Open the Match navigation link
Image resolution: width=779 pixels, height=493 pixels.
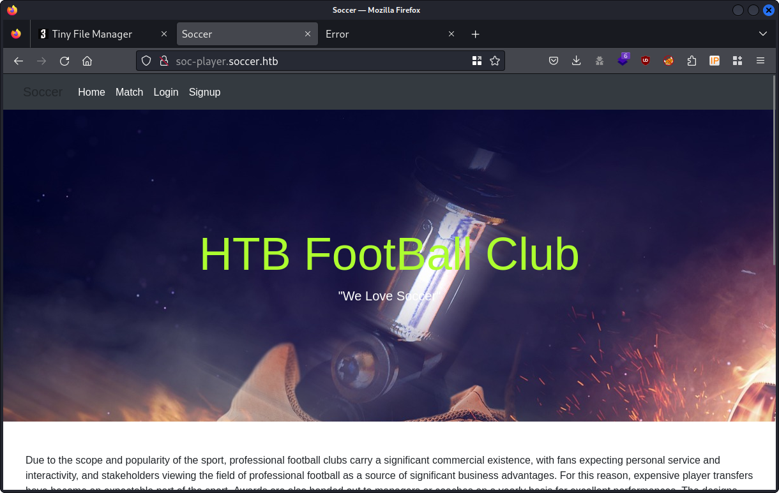pyautogui.click(x=129, y=92)
